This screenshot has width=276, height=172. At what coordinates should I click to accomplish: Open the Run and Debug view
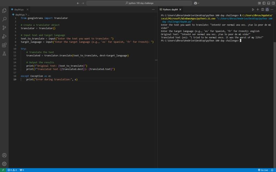coord(4,36)
